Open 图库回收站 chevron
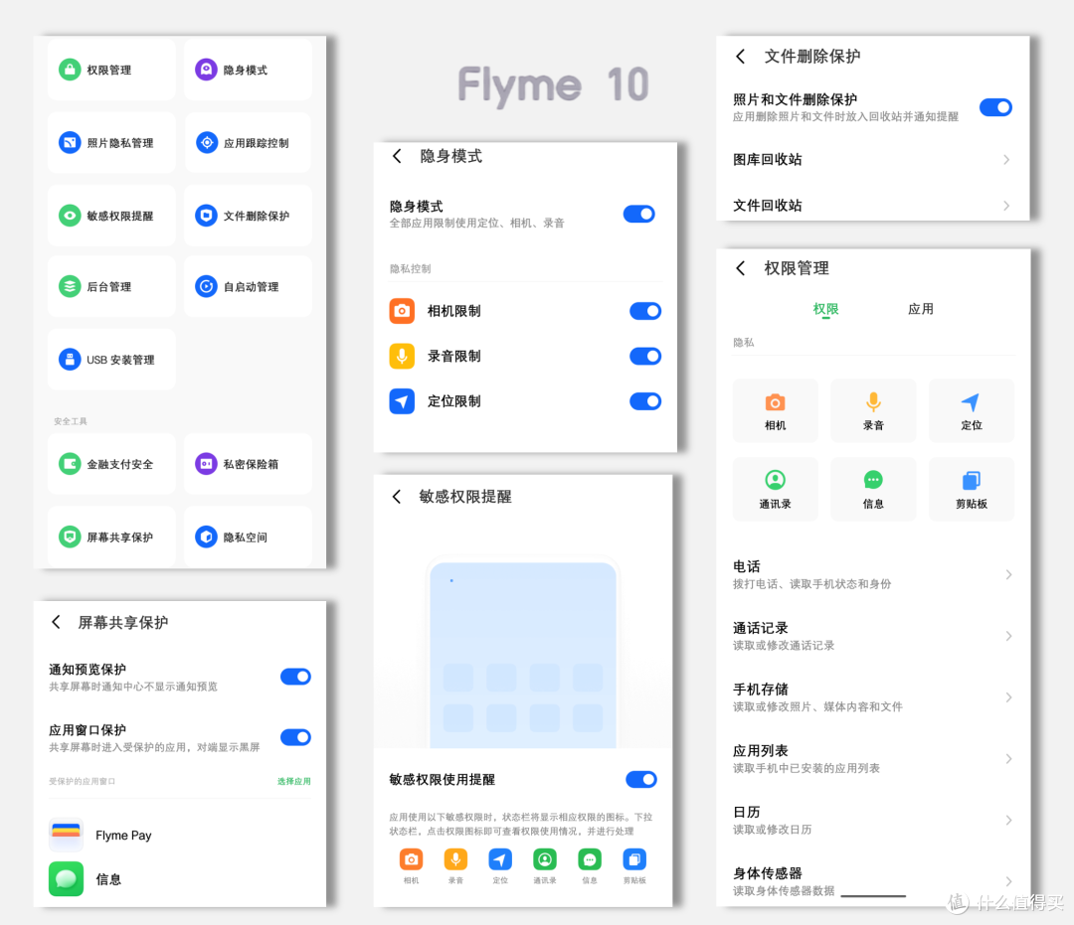Screen dimensions: 1074x925 [x=1006, y=159]
